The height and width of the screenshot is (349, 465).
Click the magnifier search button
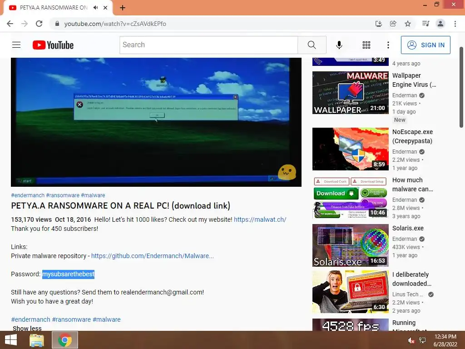point(312,45)
